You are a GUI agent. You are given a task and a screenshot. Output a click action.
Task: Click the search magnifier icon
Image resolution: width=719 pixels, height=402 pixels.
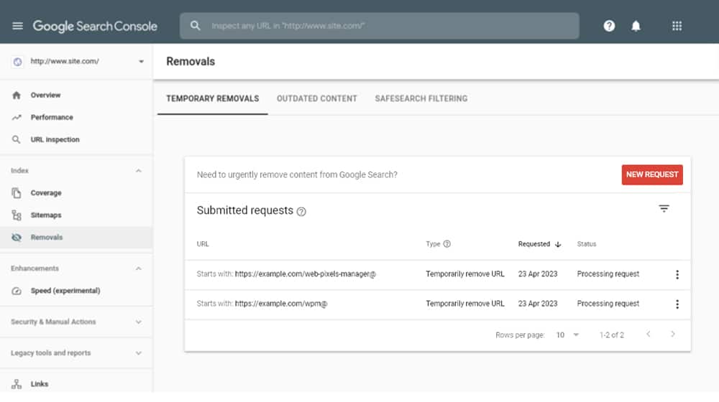(196, 26)
